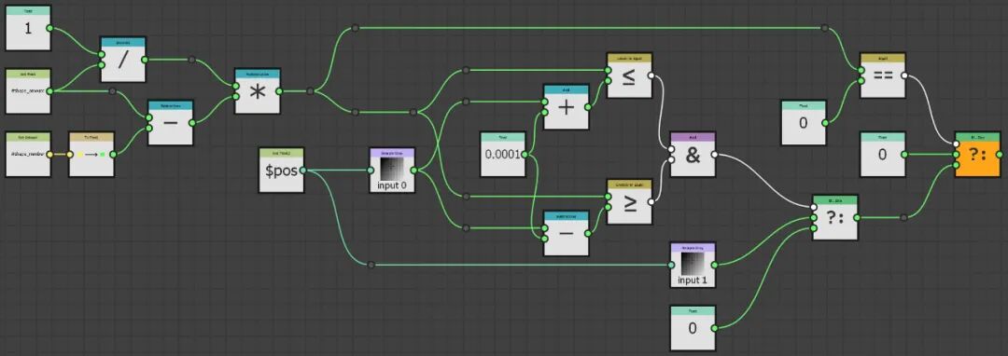Screen dimensions: 1008x356
Task: Click the white output pin of the Equal node
Action: point(903,75)
